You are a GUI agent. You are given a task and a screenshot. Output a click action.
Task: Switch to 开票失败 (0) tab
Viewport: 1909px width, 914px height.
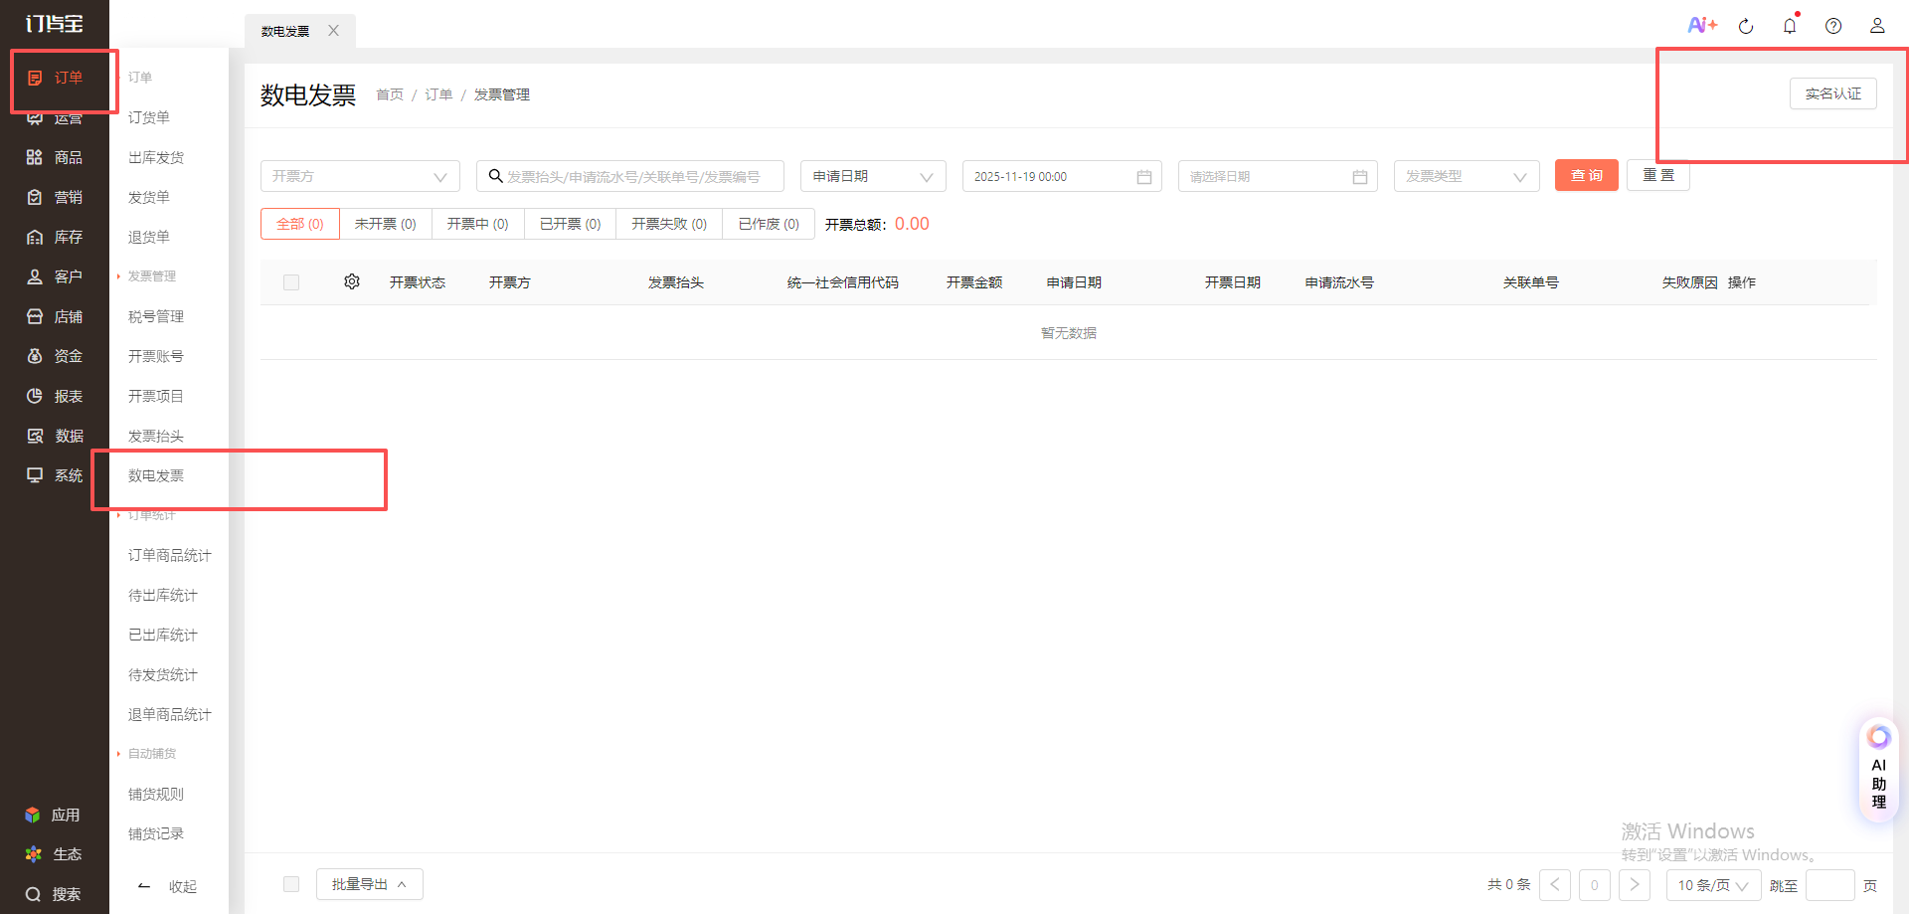tap(669, 224)
